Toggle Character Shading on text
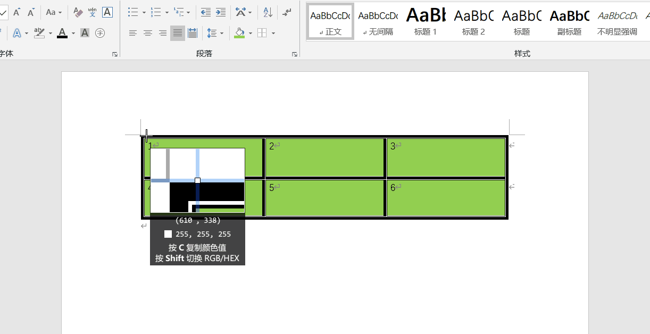650x334 pixels. point(85,33)
